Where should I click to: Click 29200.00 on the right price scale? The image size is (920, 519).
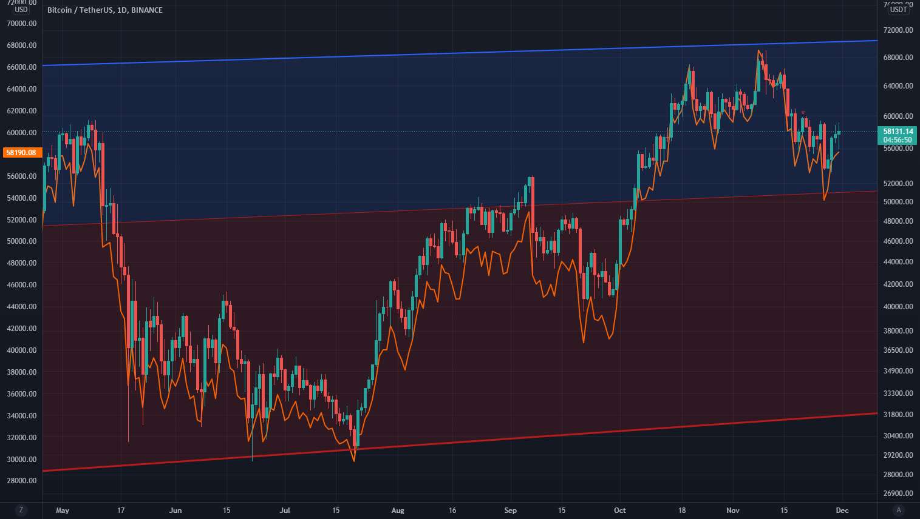pyautogui.click(x=898, y=455)
